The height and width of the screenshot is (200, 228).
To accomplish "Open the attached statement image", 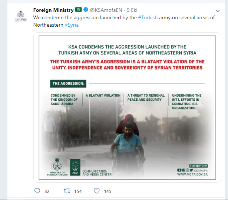I will 127,107.
